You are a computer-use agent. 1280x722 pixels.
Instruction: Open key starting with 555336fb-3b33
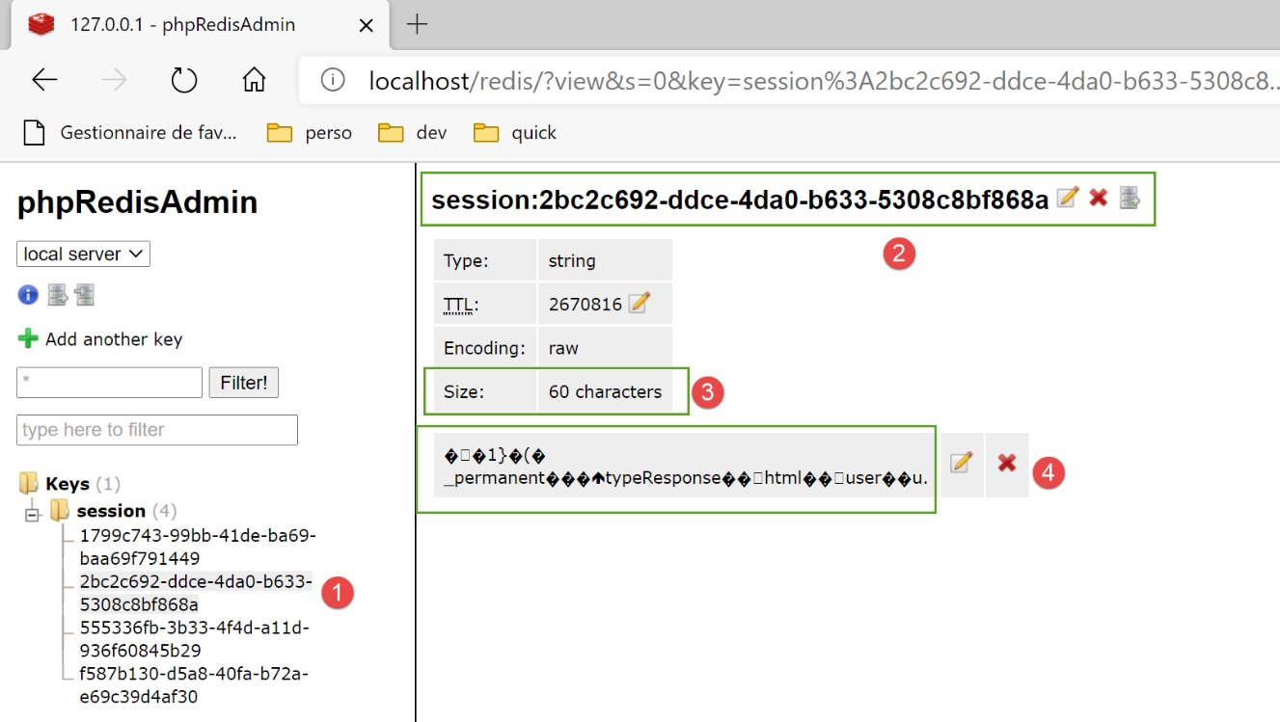(194, 639)
